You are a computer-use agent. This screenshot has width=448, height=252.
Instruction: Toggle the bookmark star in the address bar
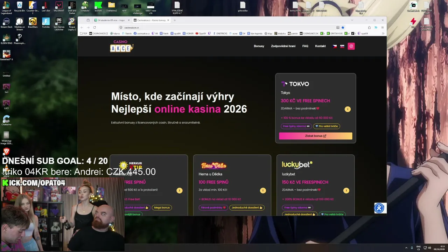[343, 28]
